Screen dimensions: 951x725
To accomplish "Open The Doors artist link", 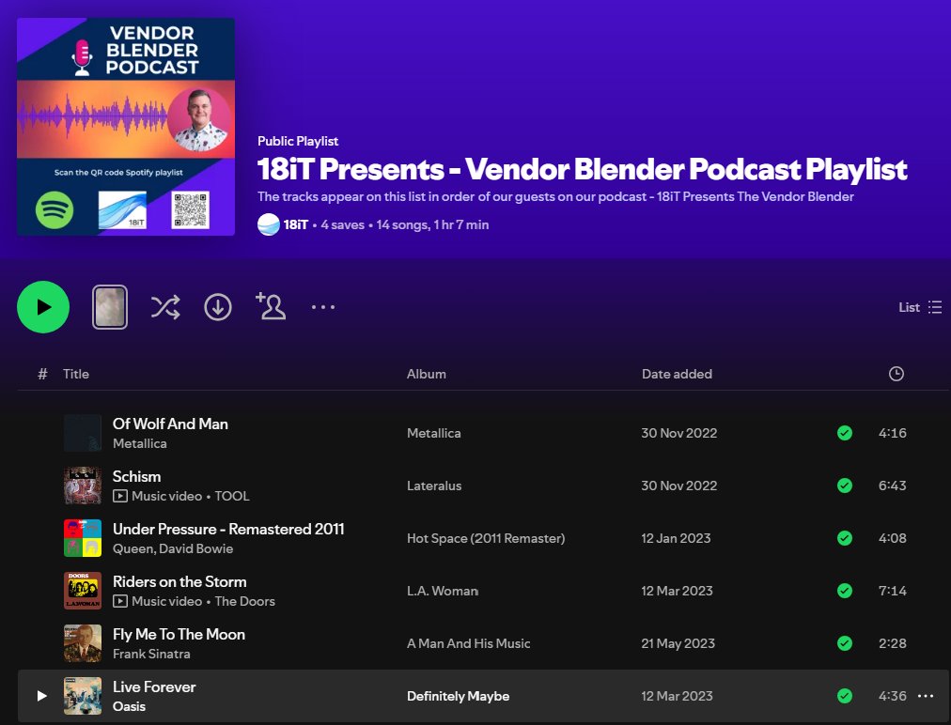I will click(244, 601).
